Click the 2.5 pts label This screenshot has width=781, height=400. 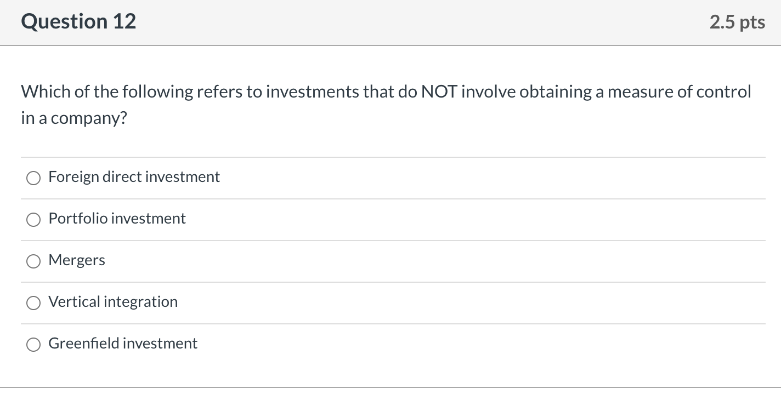click(x=737, y=22)
